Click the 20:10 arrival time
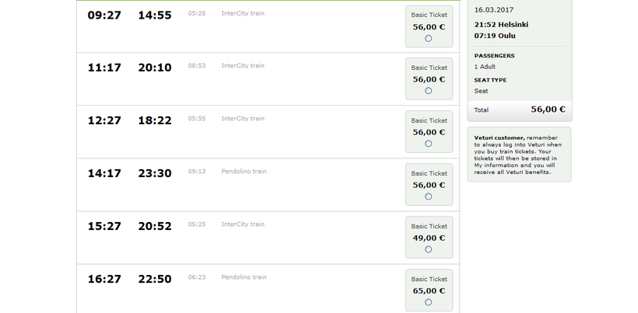Viewport: 638px width, 313px height. coord(154,68)
